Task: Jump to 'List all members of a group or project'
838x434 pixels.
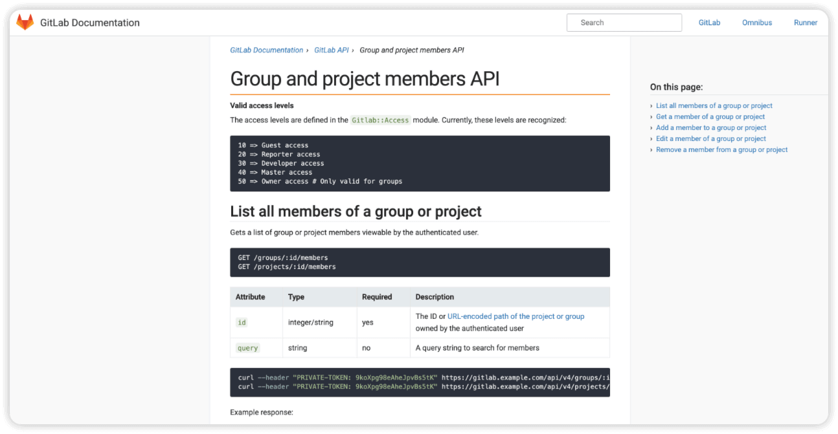Action: coord(714,105)
